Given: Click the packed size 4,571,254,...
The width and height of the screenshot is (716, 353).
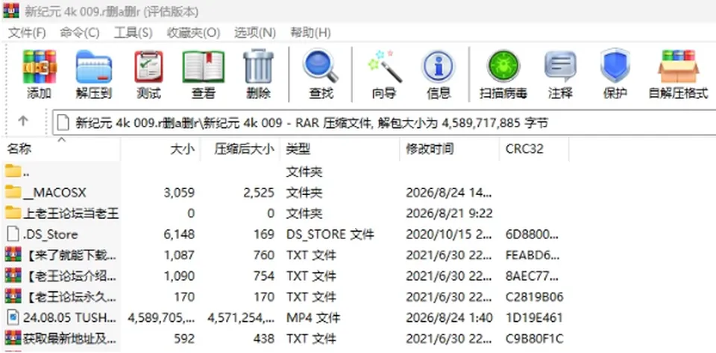Looking at the screenshot, I should (x=241, y=317).
